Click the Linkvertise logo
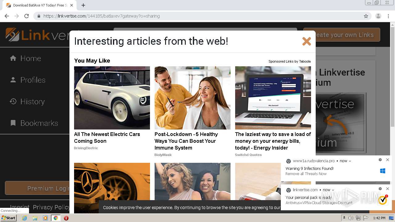Screen dimensions: 395x222 pyautogui.click(x=37, y=35)
